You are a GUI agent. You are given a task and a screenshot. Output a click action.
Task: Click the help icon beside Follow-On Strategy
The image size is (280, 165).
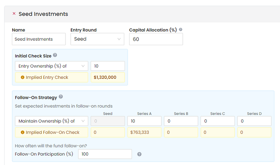pos(61,97)
